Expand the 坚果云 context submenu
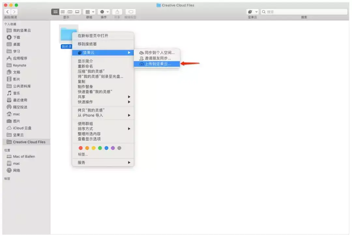Screen dimensions: 352x236 [x=103, y=52]
